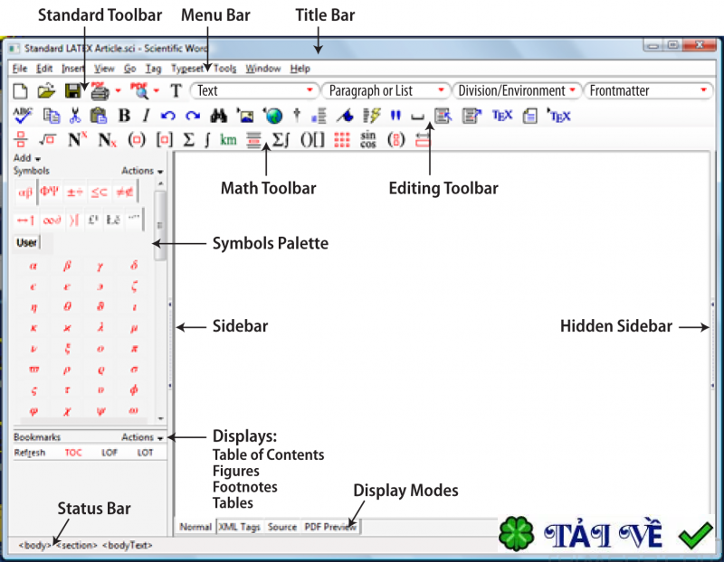This screenshot has height=562, width=724.
Task: Click the New document icon
Action: 20,91
